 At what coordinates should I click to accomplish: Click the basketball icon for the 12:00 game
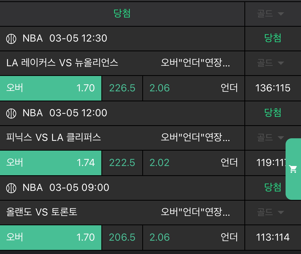[11, 113]
